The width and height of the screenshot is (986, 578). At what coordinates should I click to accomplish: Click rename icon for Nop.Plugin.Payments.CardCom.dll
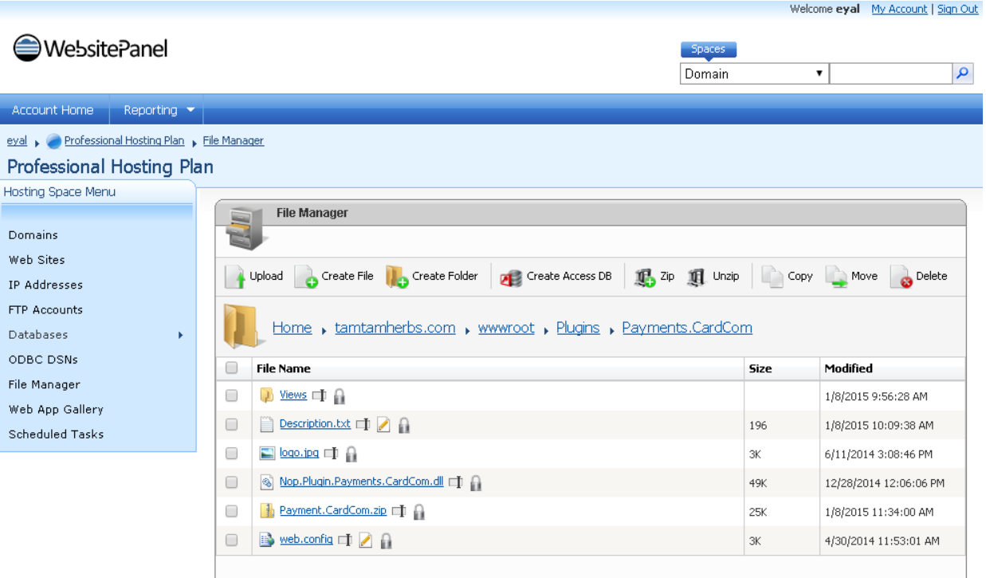tap(455, 482)
